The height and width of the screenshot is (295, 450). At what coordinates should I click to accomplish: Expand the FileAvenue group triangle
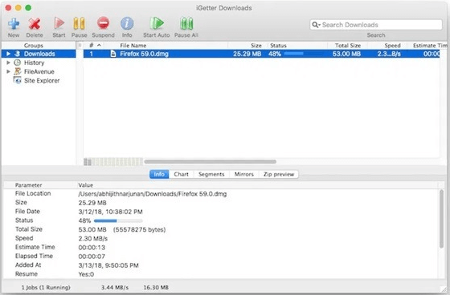(8, 71)
